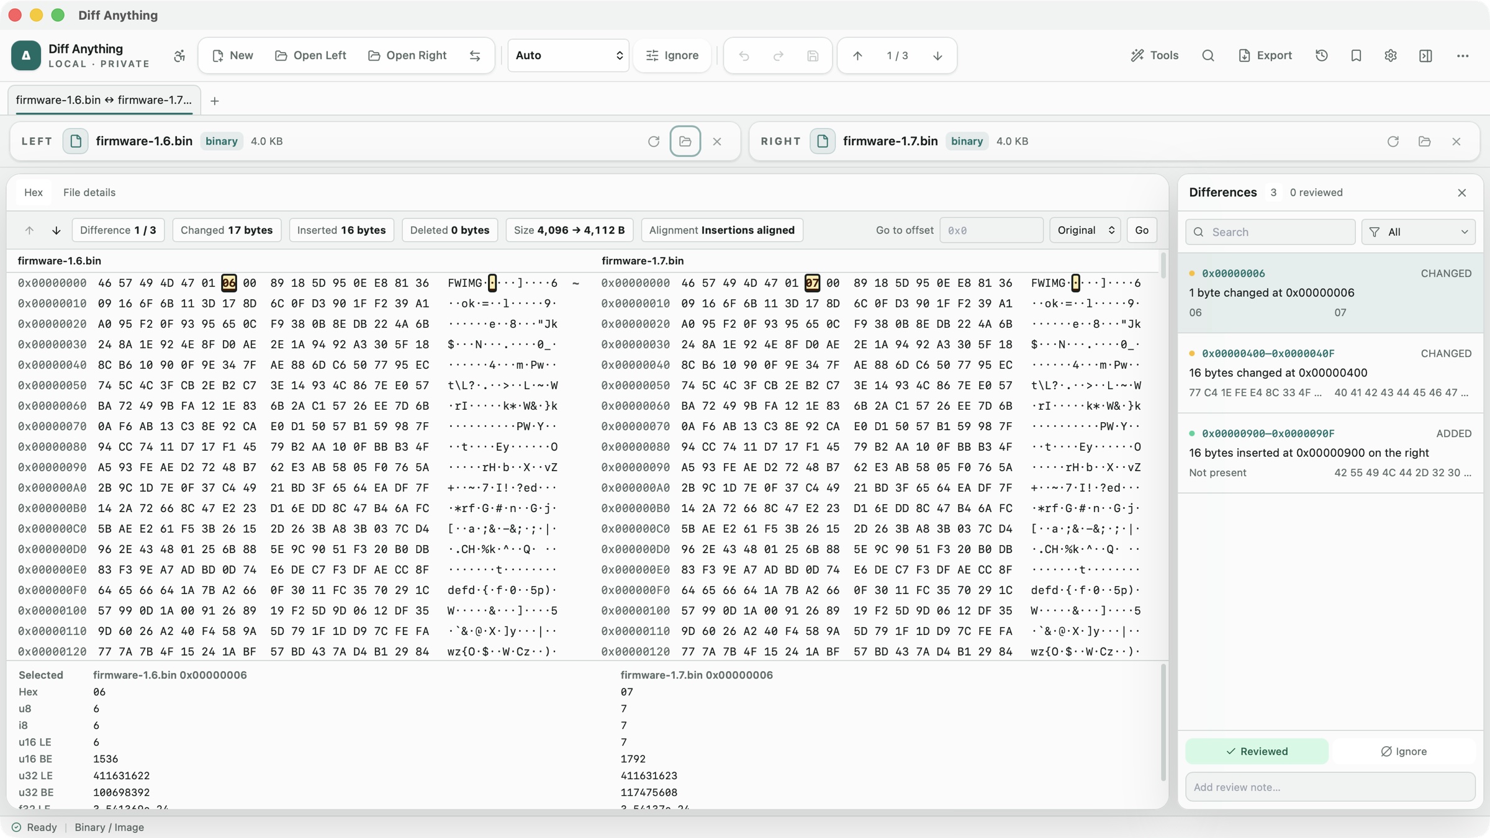Go to next difference in toolbar
Viewport: 1490px width, 838px height.
pyautogui.click(x=937, y=56)
